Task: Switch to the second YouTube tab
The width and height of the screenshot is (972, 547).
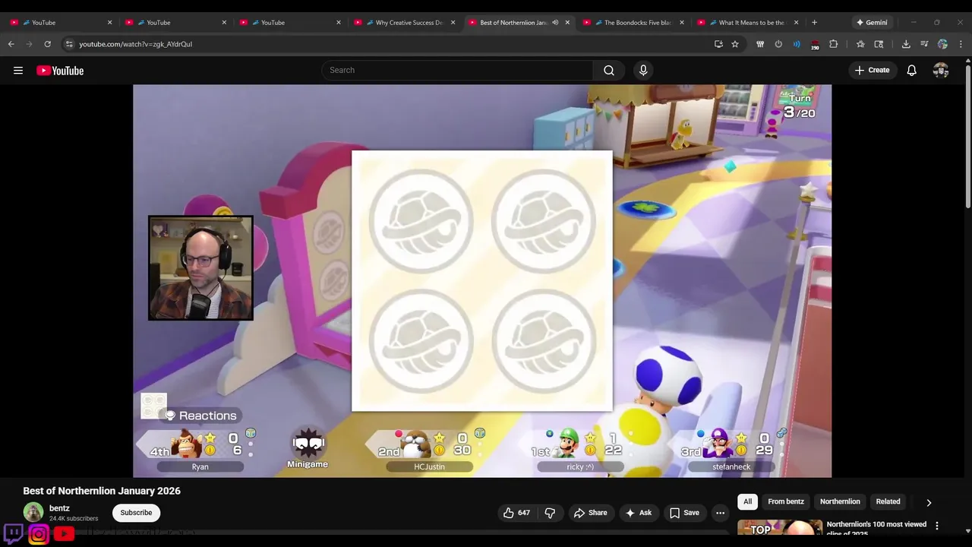Action: point(175,22)
